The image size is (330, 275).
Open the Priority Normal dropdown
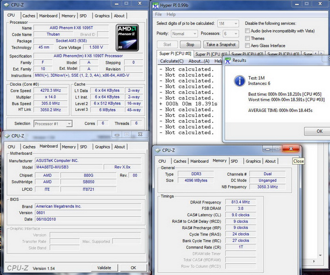184,33
